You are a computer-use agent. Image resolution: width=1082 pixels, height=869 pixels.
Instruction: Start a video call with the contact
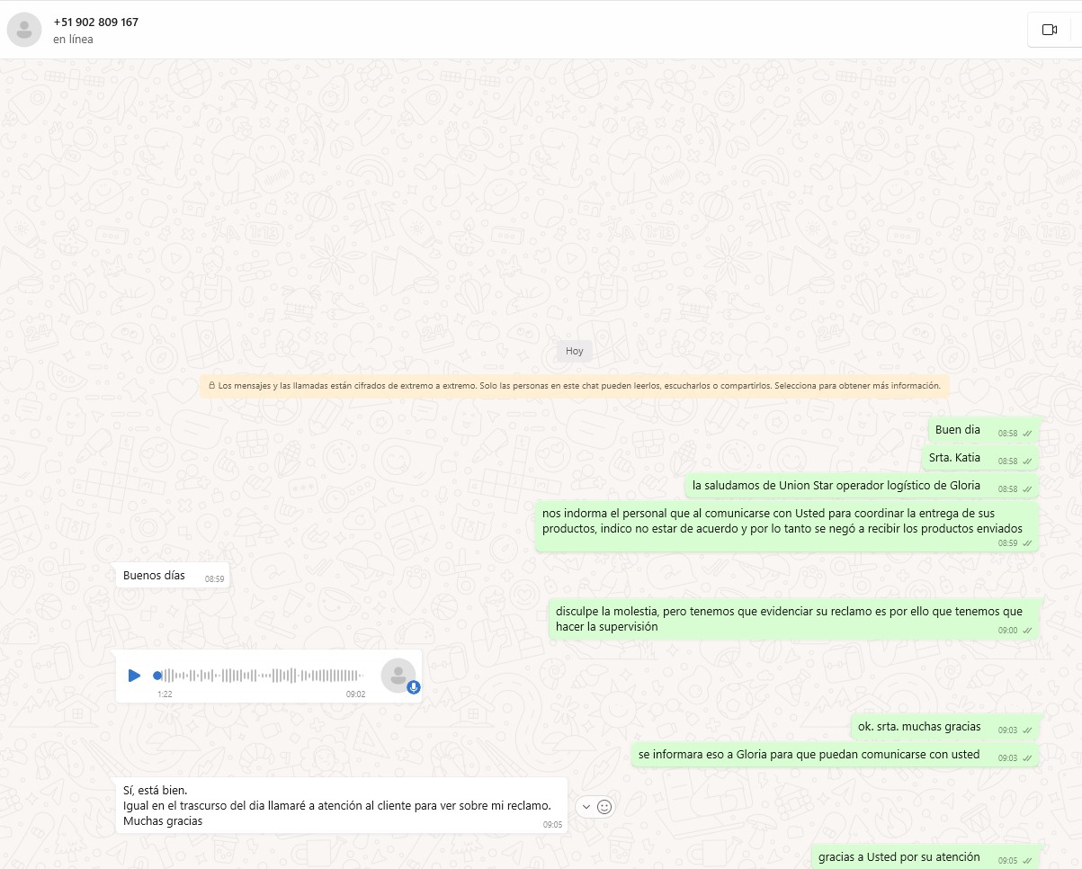click(1049, 30)
